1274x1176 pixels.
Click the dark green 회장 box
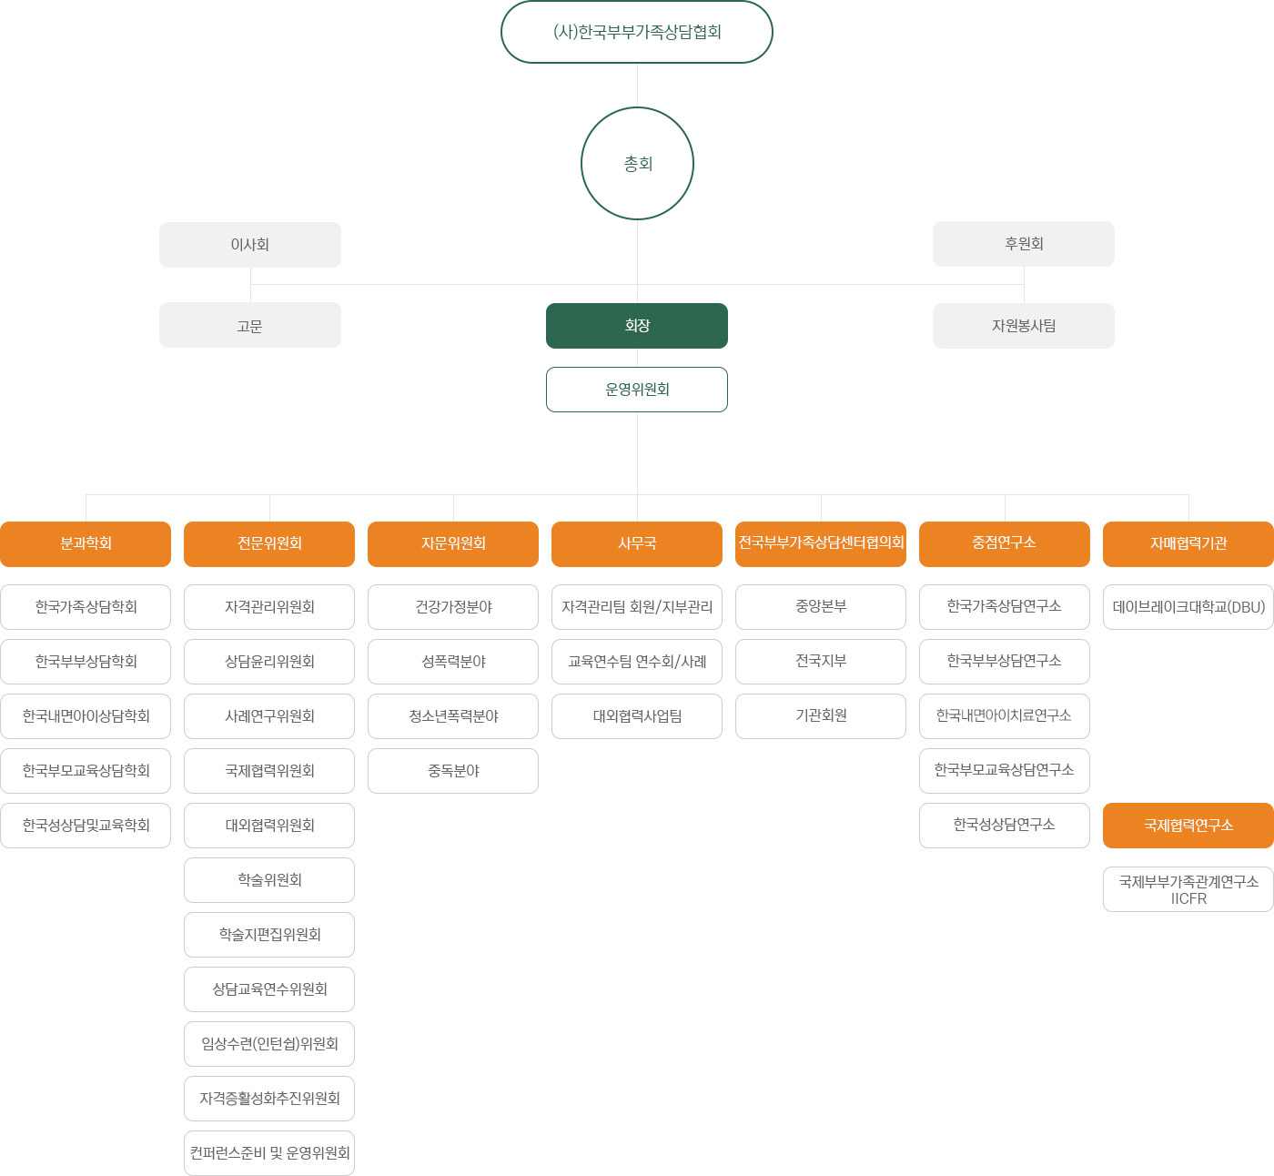(637, 326)
